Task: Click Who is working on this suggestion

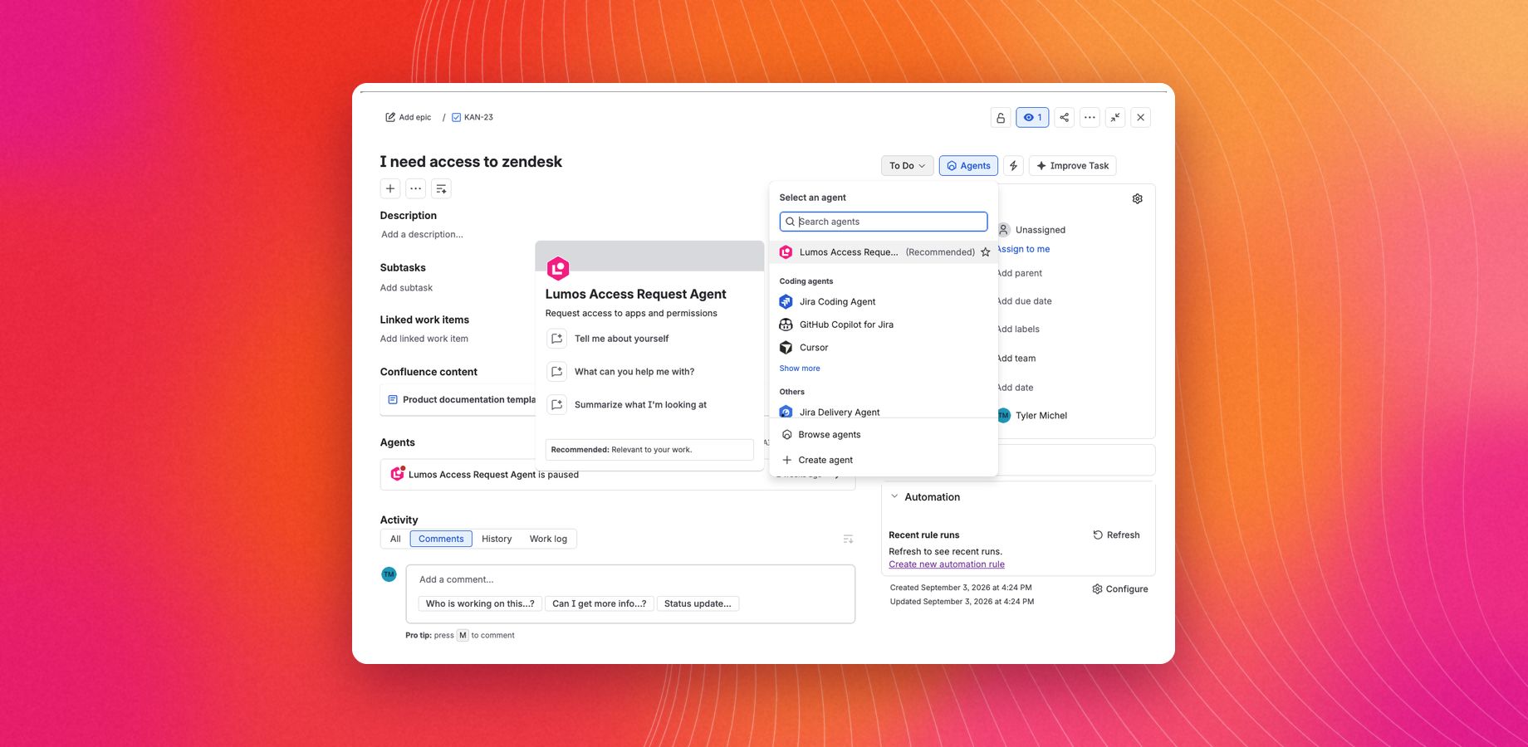Action: click(480, 604)
